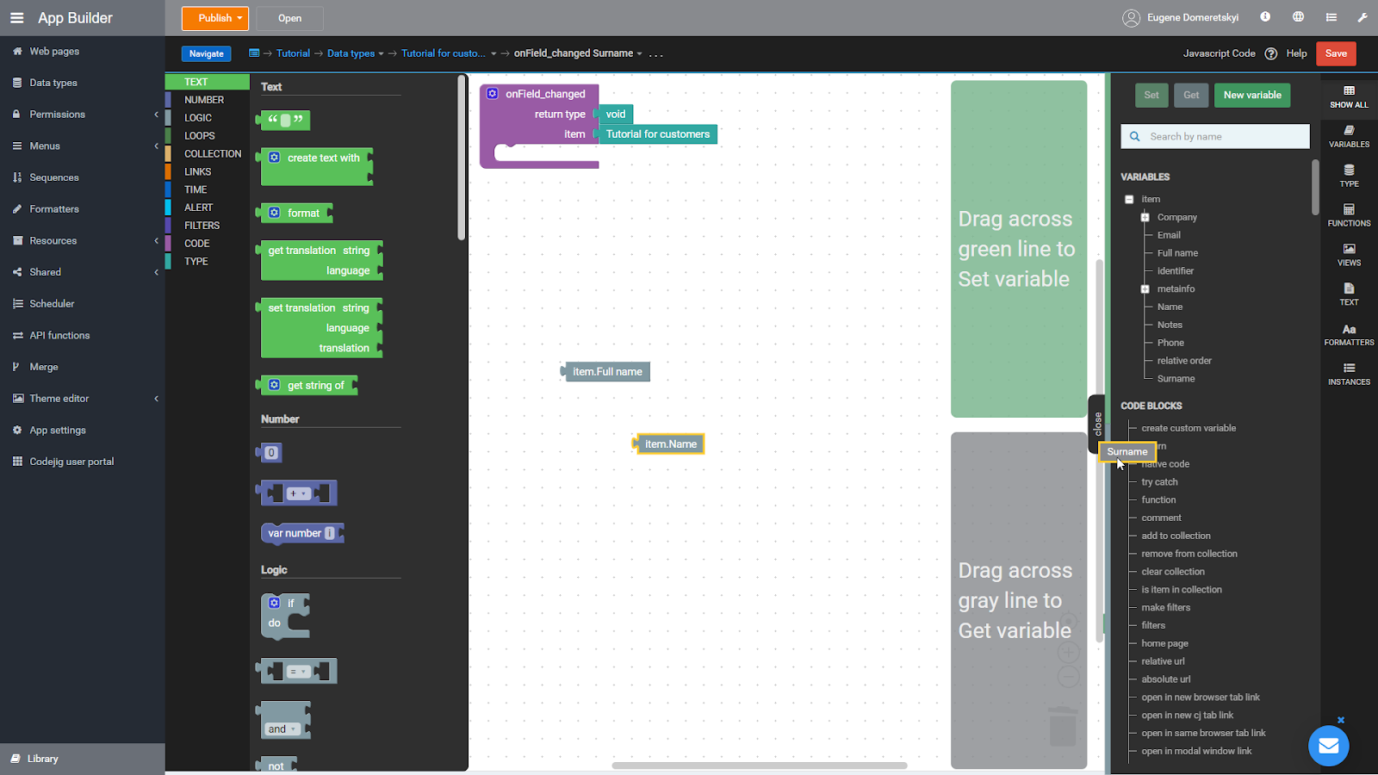Select the Surname variable in tree

point(1176,379)
